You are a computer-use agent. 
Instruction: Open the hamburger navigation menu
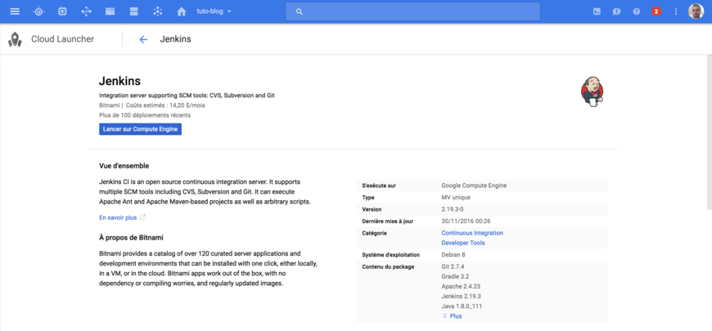15,11
